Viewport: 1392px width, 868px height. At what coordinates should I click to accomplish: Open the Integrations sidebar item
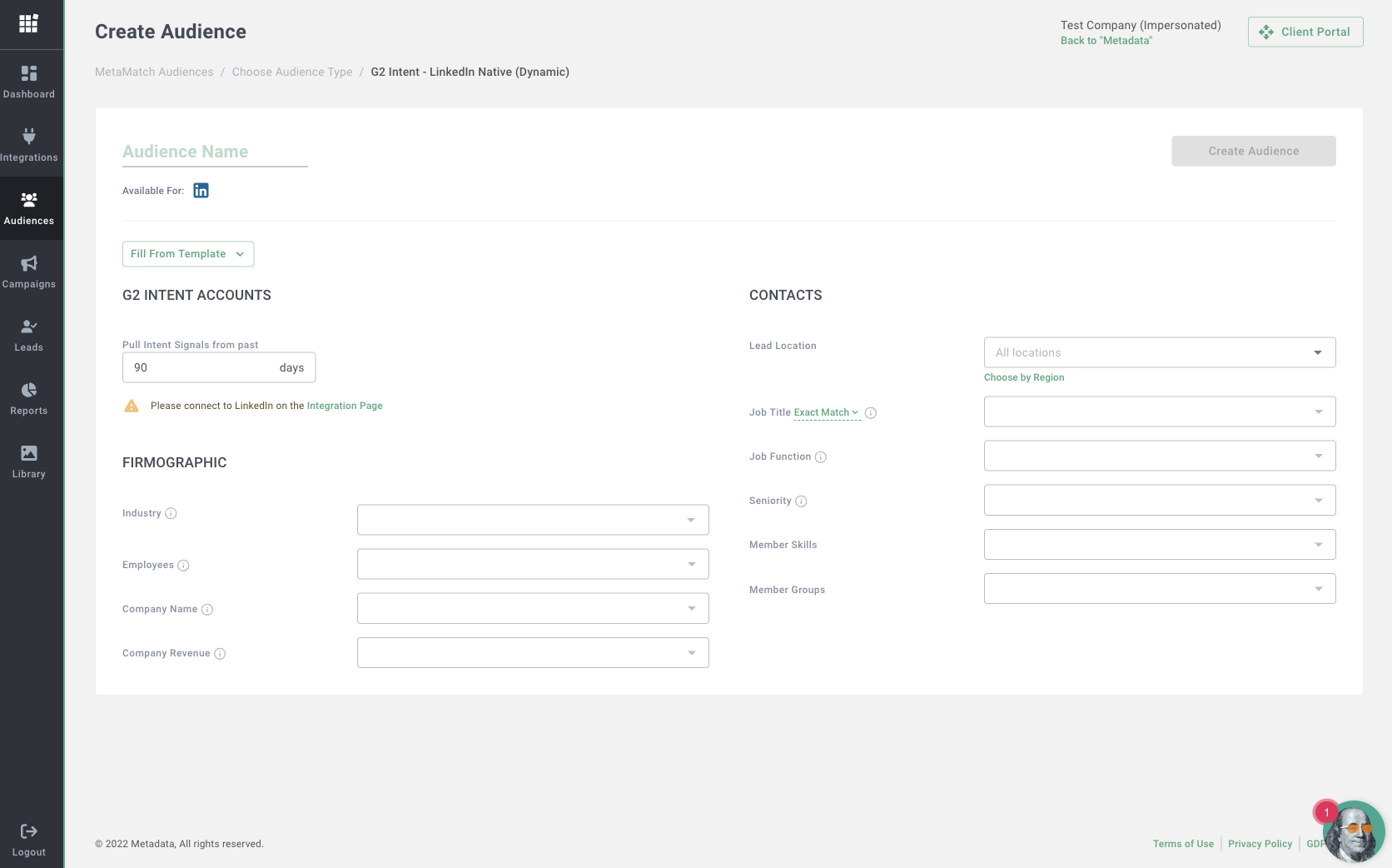[x=29, y=145]
